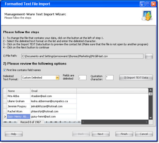Delete current record with minus icon
Viewport: 159px width, 143px height.
[65, 122]
